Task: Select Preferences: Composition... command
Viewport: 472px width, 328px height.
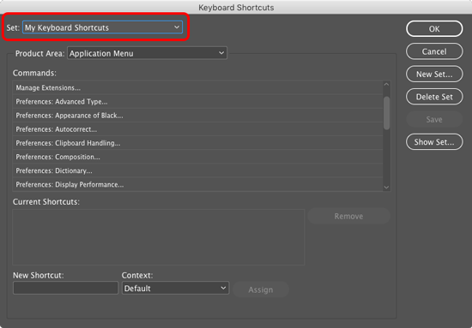Action: click(197, 157)
